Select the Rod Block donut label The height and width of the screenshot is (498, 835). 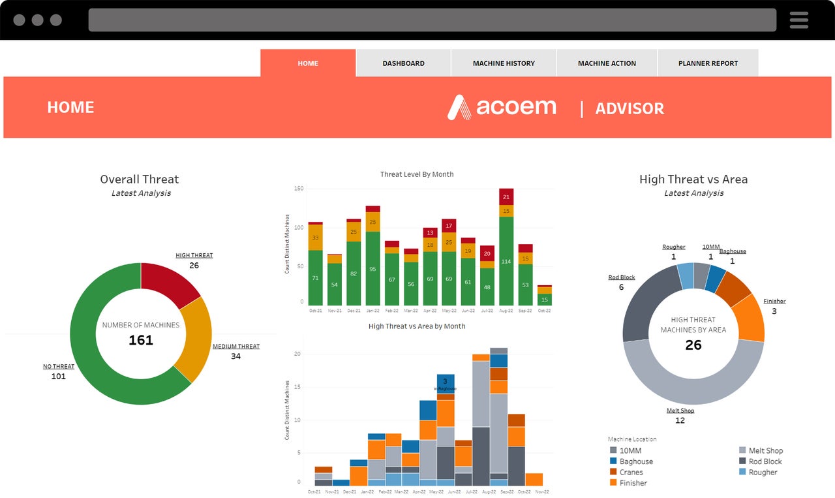[x=621, y=277]
